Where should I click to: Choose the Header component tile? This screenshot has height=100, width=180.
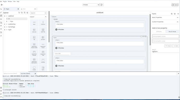coord(43,61)
